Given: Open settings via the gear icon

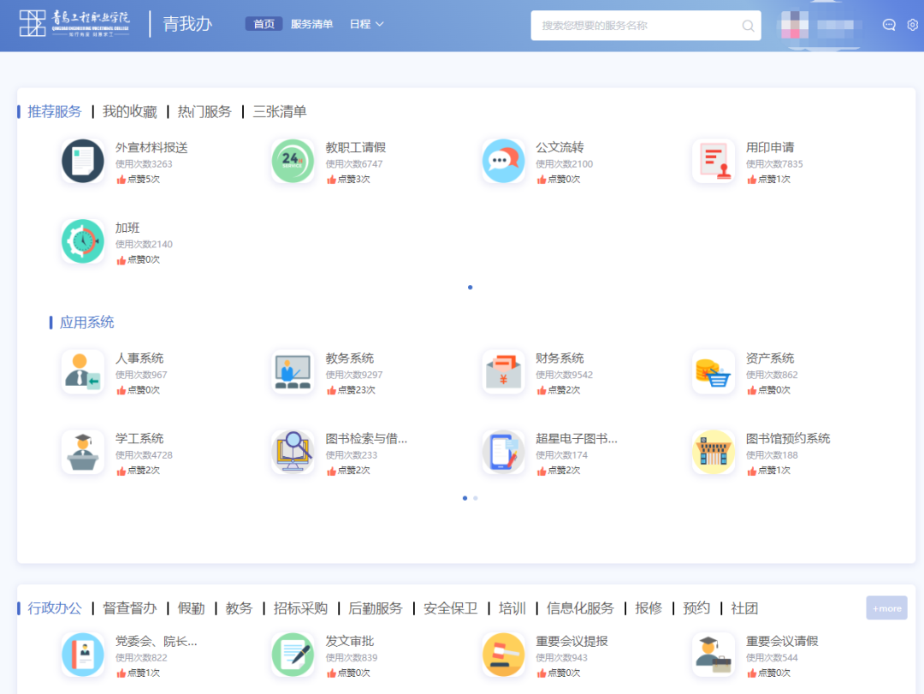Looking at the screenshot, I should click(914, 25).
